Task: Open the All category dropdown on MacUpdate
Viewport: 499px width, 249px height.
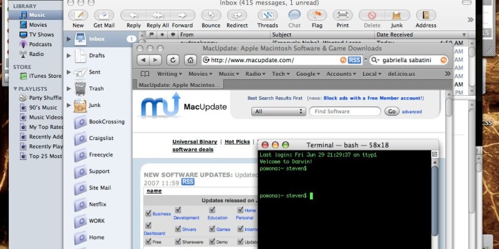Action: (x=278, y=111)
